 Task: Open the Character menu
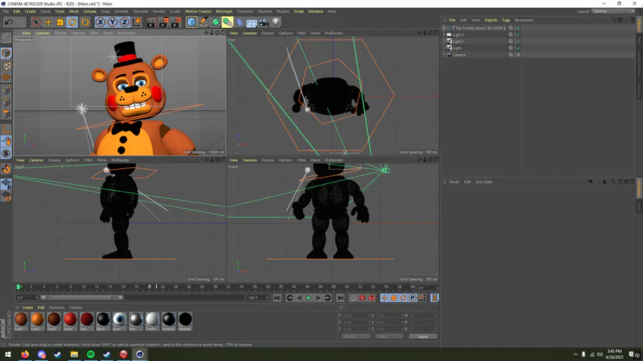pyautogui.click(x=245, y=11)
